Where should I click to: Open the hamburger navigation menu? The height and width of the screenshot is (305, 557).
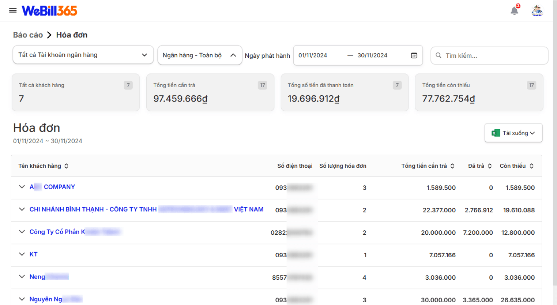pyautogui.click(x=13, y=11)
